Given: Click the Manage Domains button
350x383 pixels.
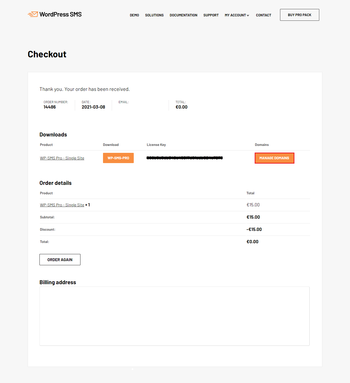Looking at the screenshot, I should click(x=274, y=158).
